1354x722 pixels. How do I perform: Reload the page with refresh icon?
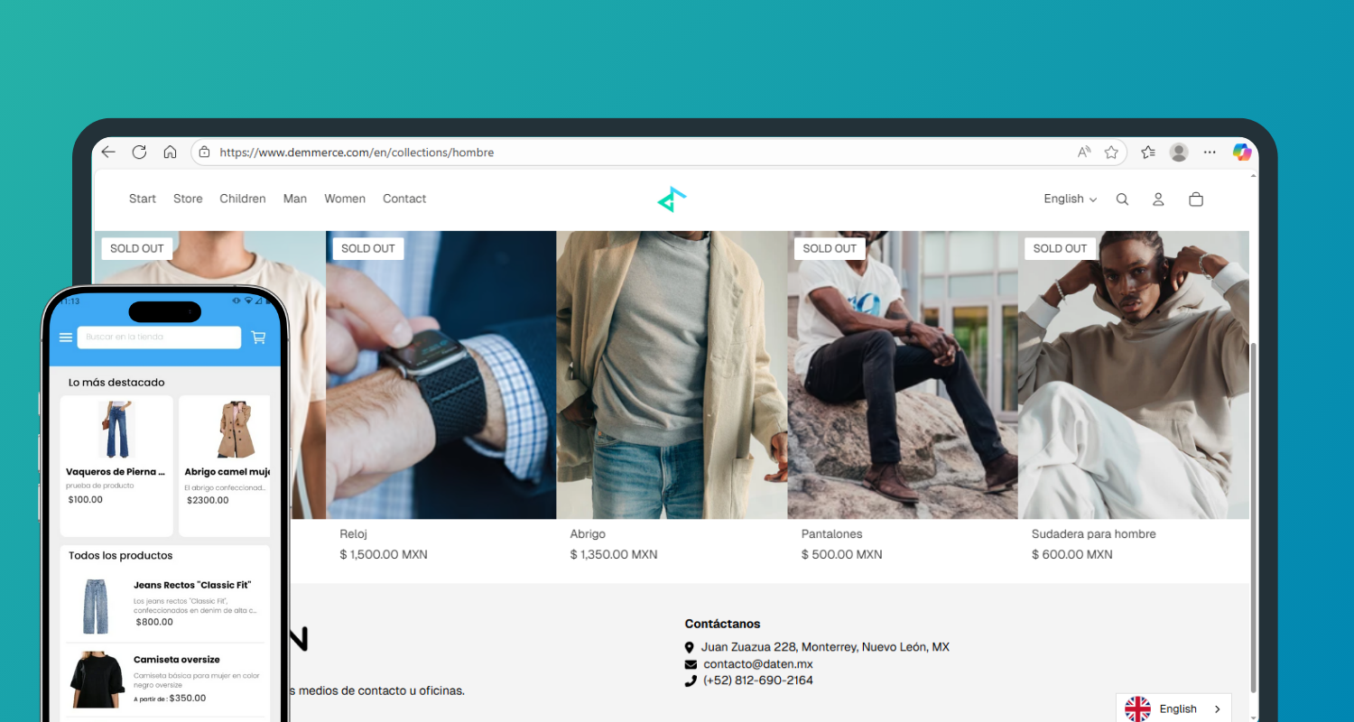(x=139, y=153)
